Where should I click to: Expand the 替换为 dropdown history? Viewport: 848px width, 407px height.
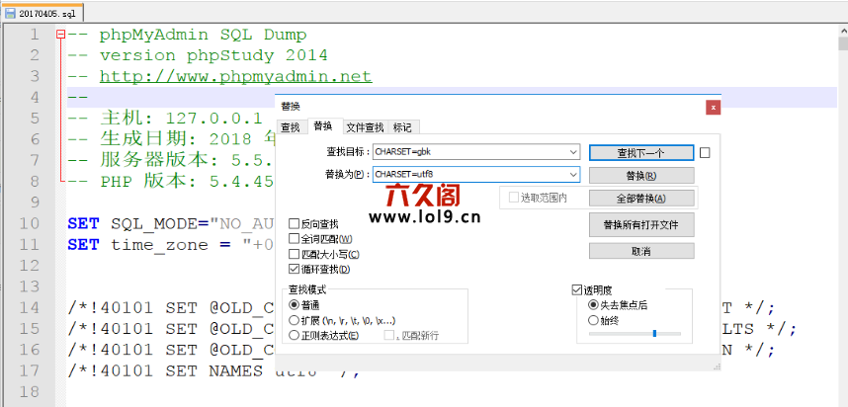pos(573,175)
